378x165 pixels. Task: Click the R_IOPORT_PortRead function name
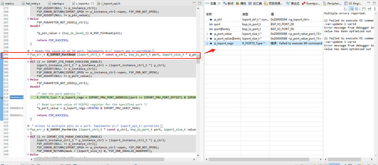61,55
